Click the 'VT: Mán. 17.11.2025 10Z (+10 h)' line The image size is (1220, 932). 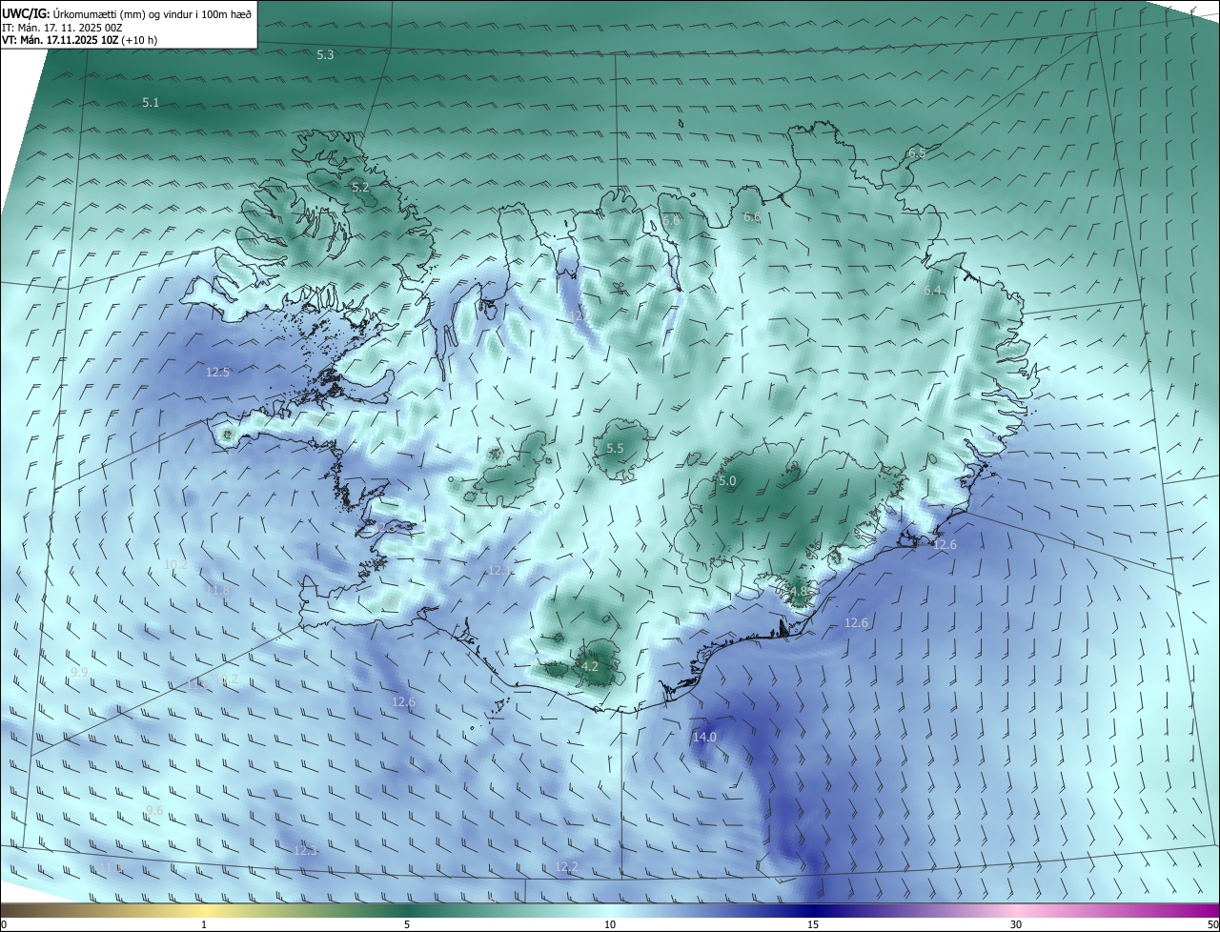(80, 40)
